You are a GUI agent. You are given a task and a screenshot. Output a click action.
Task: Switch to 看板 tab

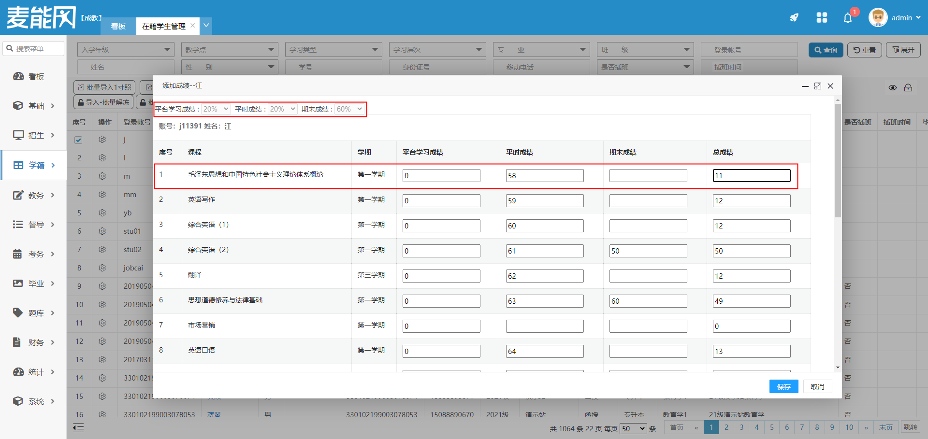click(x=118, y=26)
